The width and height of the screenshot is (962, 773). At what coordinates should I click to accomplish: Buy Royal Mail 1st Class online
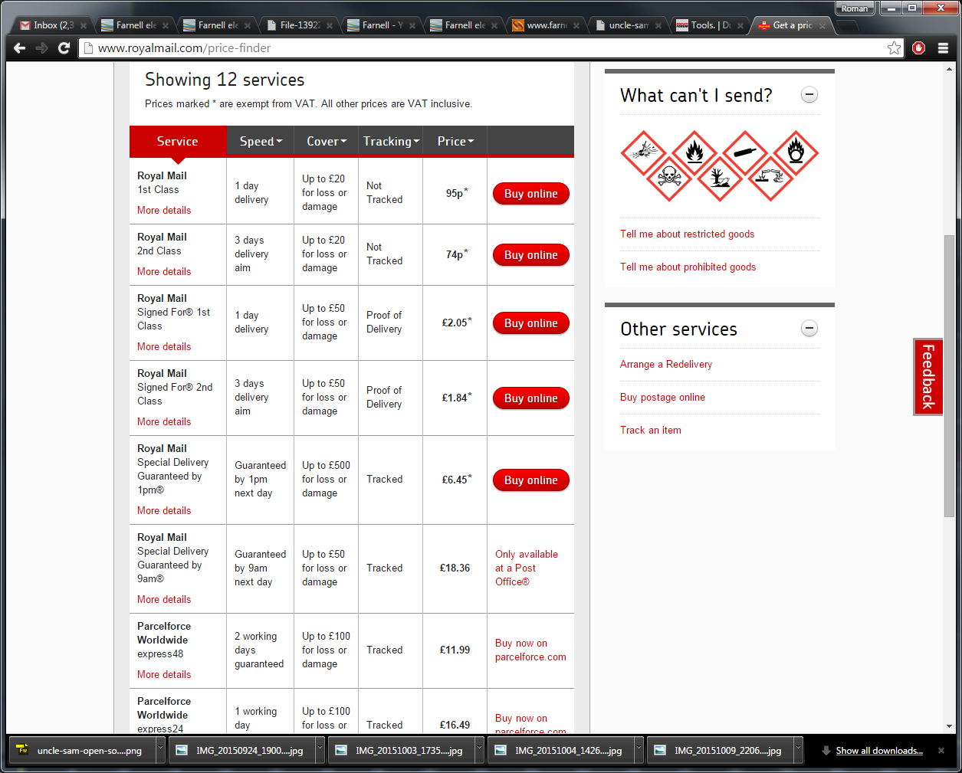[x=530, y=194]
